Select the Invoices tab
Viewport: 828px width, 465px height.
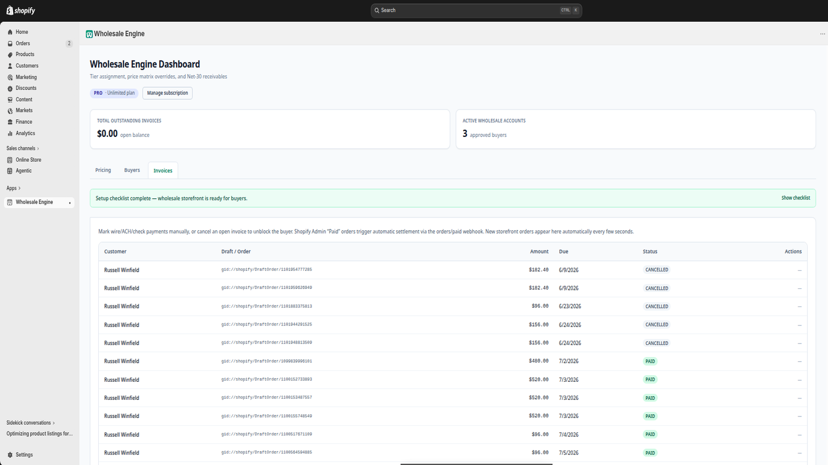163,171
